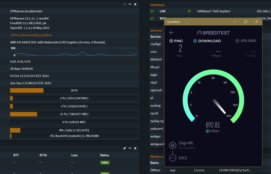Click the PING icon in Speedtest
Screen dimensions: 271x174
click(171, 41)
